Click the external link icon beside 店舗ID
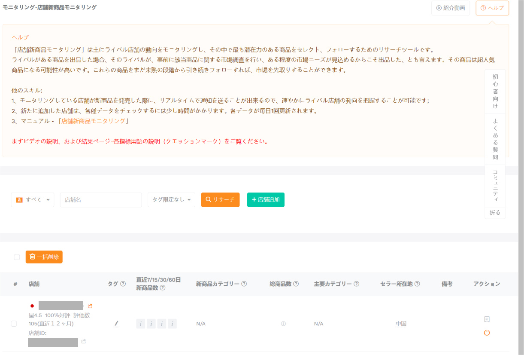Image resolution: width=524 pixels, height=355 pixels. coord(84,342)
